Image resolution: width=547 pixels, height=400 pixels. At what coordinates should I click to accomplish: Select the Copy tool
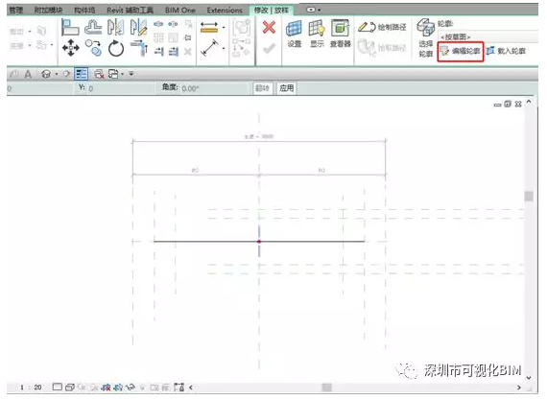pyautogui.click(x=93, y=48)
